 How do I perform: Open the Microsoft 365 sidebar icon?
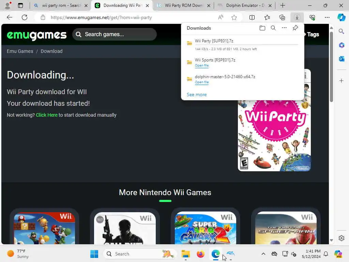342,45
